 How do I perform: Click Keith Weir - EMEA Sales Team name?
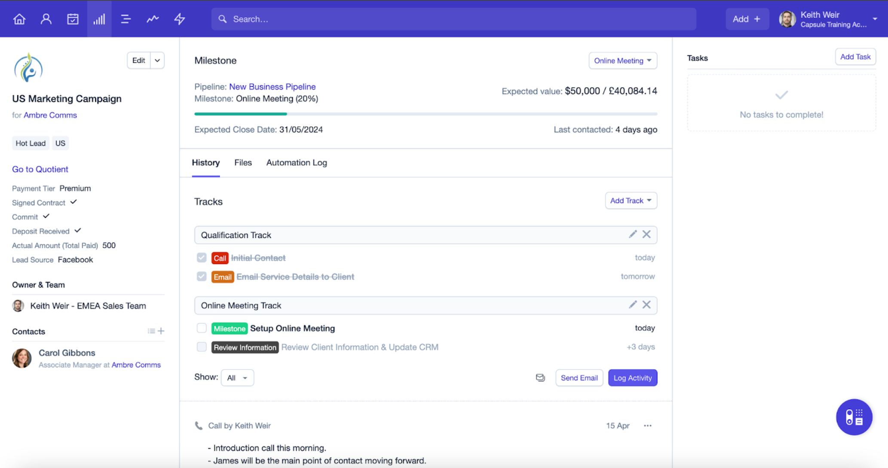tap(88, 306)
